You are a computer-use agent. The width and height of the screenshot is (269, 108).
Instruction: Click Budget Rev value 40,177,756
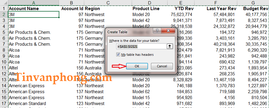[256, 15]
